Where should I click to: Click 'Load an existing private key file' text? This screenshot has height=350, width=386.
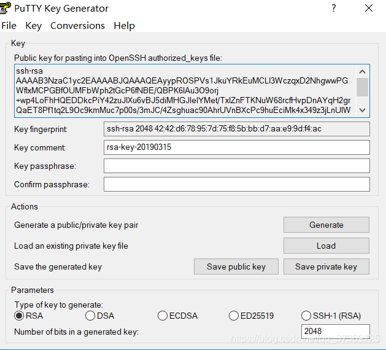pyautogui.click(x=71, y=246)
